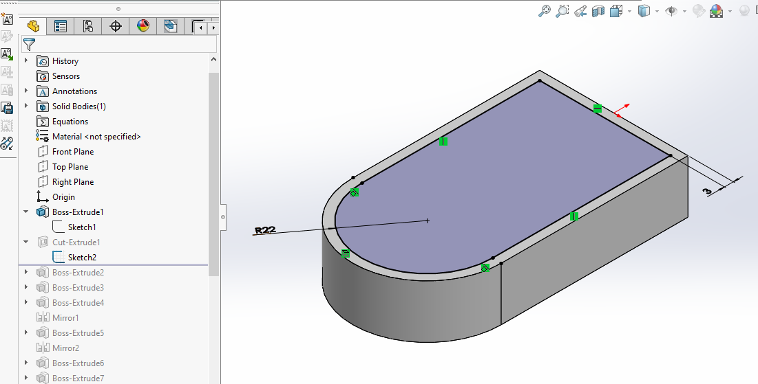Select the Zoom to Area tool
Screen dimensions: 758x384
coord(562,11)
